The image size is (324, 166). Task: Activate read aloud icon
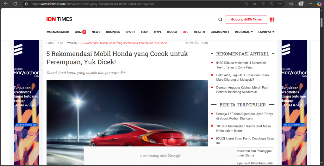[x=263, y=4]
